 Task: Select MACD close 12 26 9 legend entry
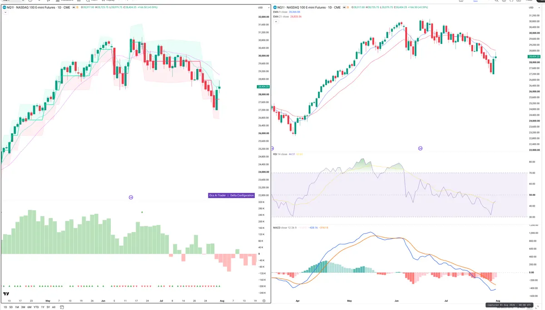tap(284, 228)
